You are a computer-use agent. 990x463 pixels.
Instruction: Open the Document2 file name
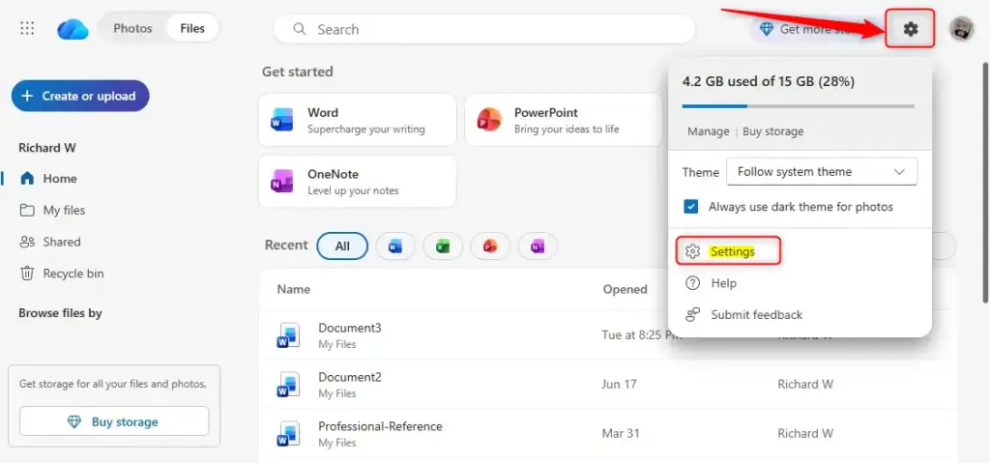coord(350,377)
